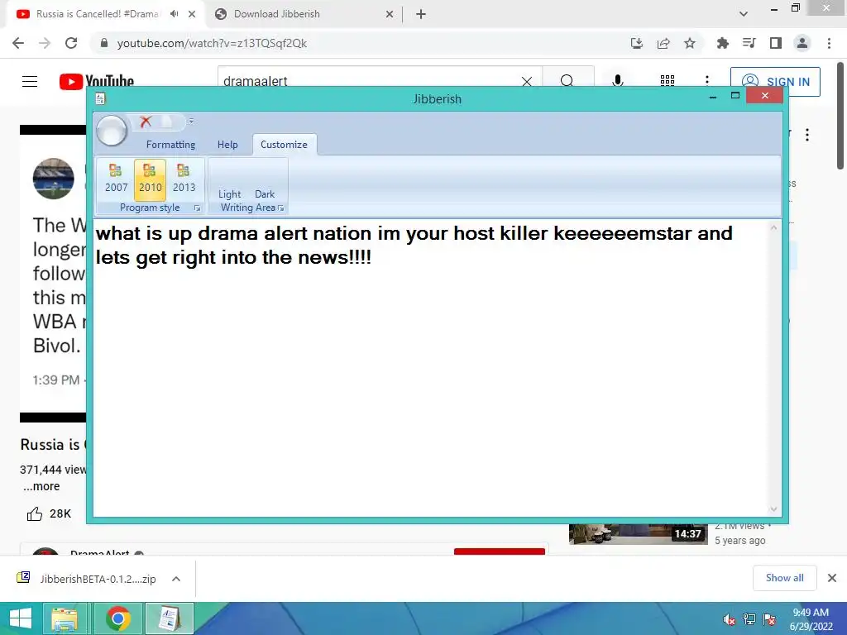Open the Chrome tab search chevron

coord(744,14)
